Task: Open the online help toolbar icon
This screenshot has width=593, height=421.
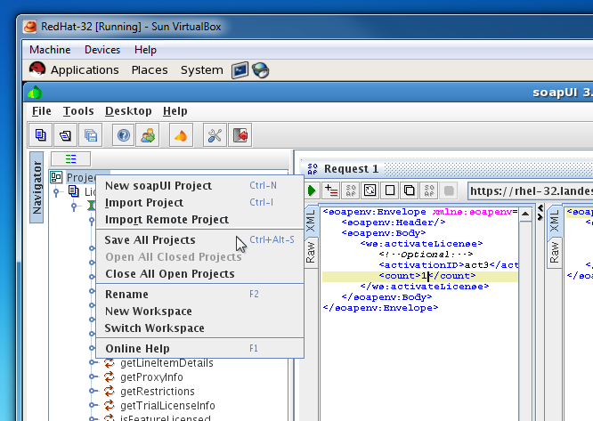Action: point(123,135)
